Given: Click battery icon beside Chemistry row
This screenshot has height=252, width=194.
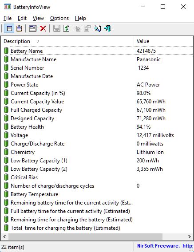Looking at the screenshot, I should [6, 152].
